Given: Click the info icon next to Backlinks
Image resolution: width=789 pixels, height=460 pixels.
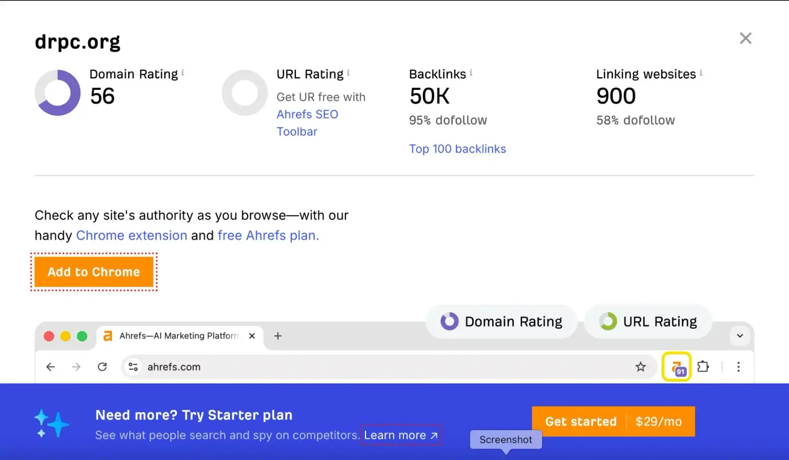Looking at the screenshot, I should [471, 73].
